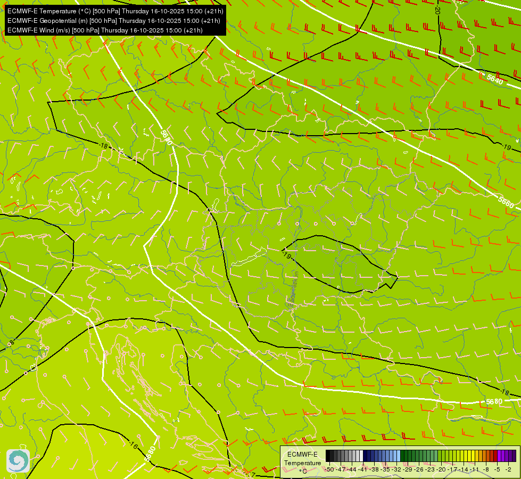Viewport: 521px width, 479px height.
Task: Click the -47 legend value
Action: pyautogui.click(x=341, y=469)
